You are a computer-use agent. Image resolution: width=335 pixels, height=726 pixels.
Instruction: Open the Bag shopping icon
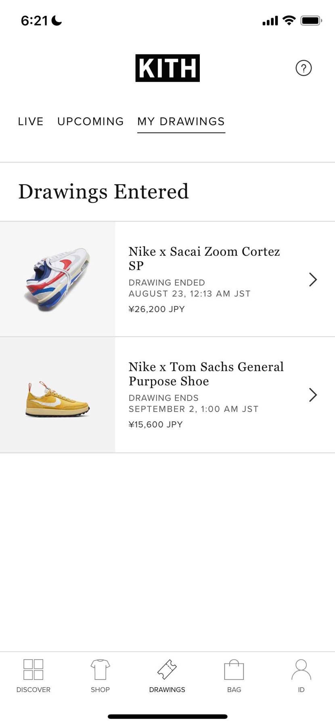234,669
